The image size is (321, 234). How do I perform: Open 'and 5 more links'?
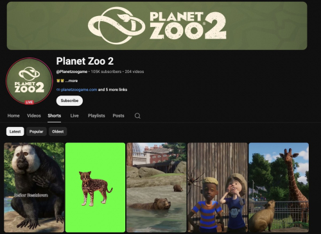tap(112, 90)
